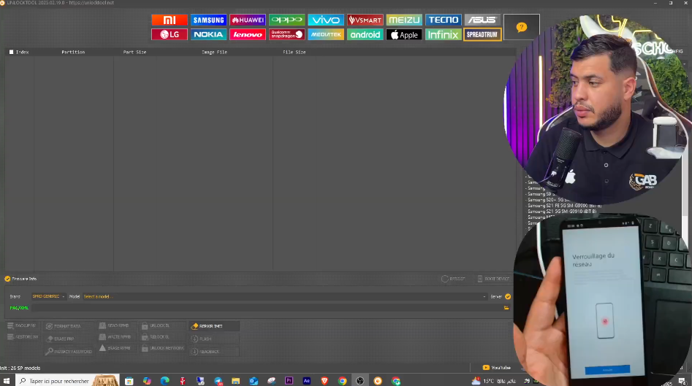Select the Spreadtrum logo
692x386 pixels.
click(482, 34)
